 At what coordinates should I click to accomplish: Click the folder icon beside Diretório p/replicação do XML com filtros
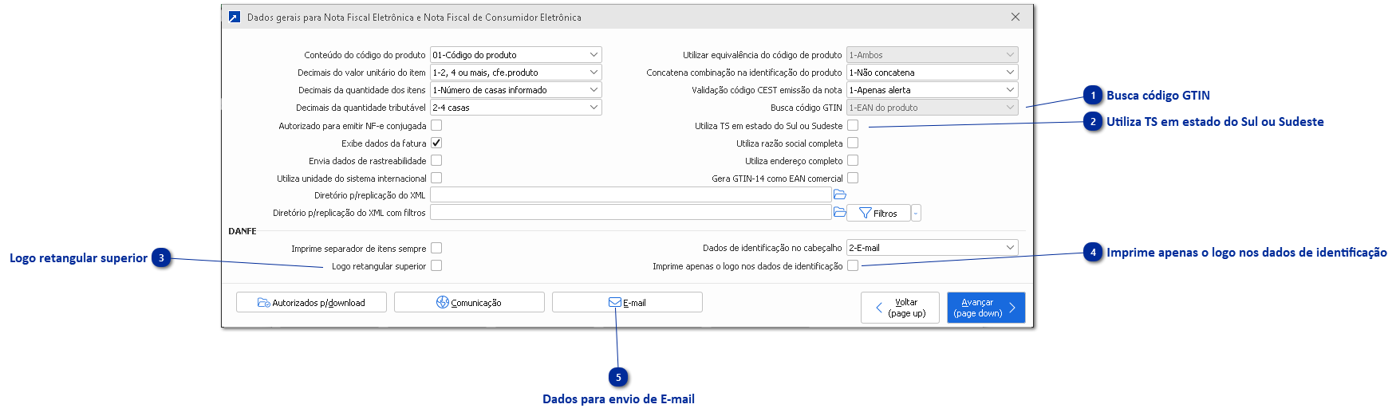[839, 212]
